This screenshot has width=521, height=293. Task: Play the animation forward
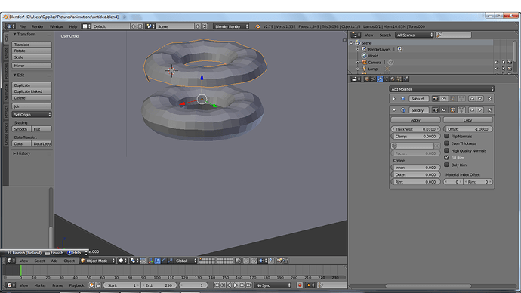click(x=236, y=285)
